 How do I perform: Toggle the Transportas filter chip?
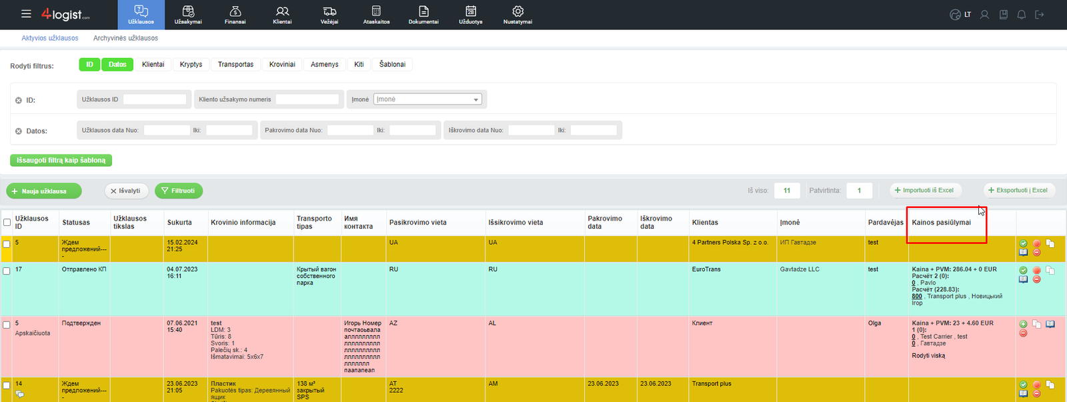pos(235,65)
